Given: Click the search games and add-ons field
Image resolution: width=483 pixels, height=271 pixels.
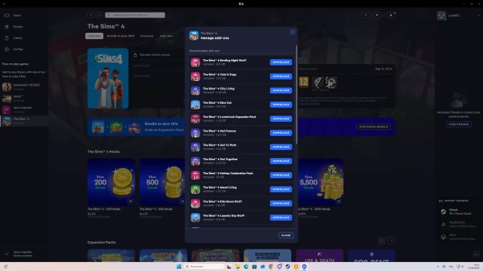Looking at the screenshot, I should 135,15.
